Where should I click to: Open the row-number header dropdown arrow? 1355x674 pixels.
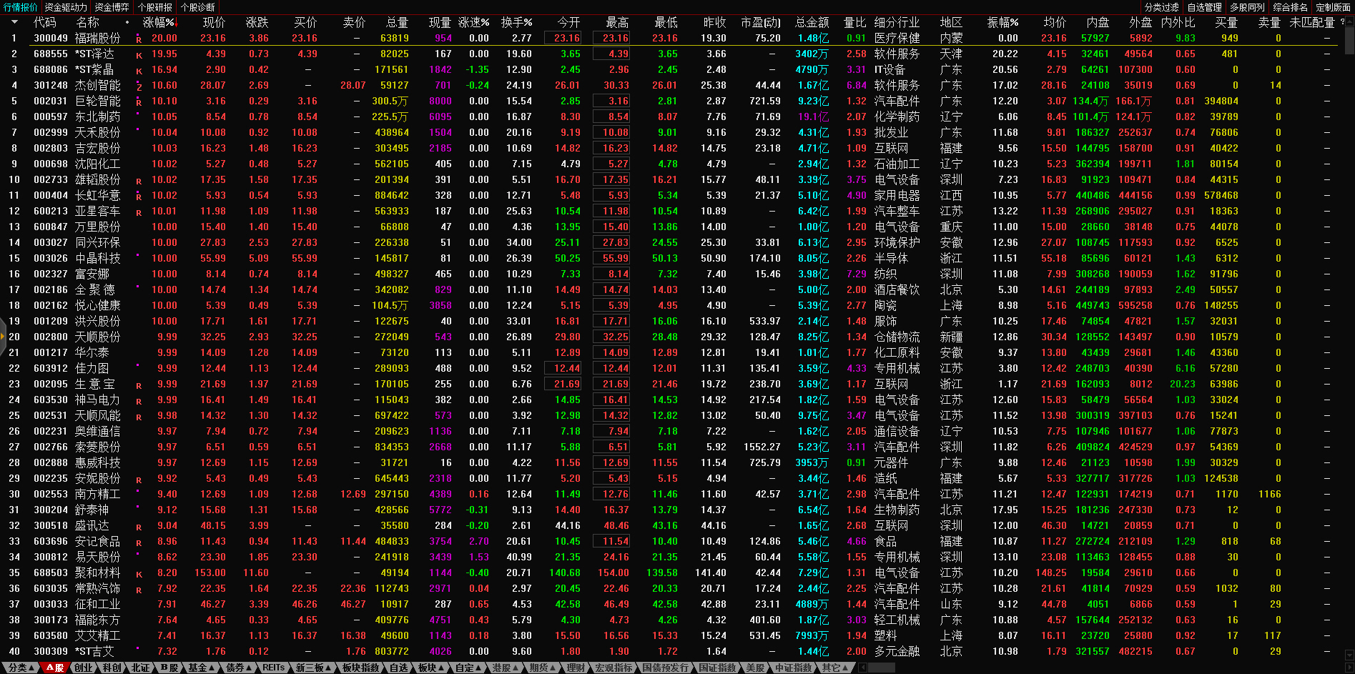(x=14, y=22)
